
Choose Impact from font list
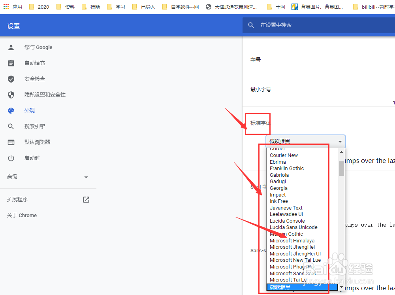tap(303, 195)
